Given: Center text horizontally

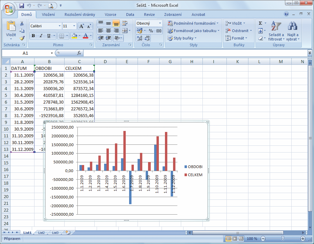Looking at the screenshot, I should point(108,31).
